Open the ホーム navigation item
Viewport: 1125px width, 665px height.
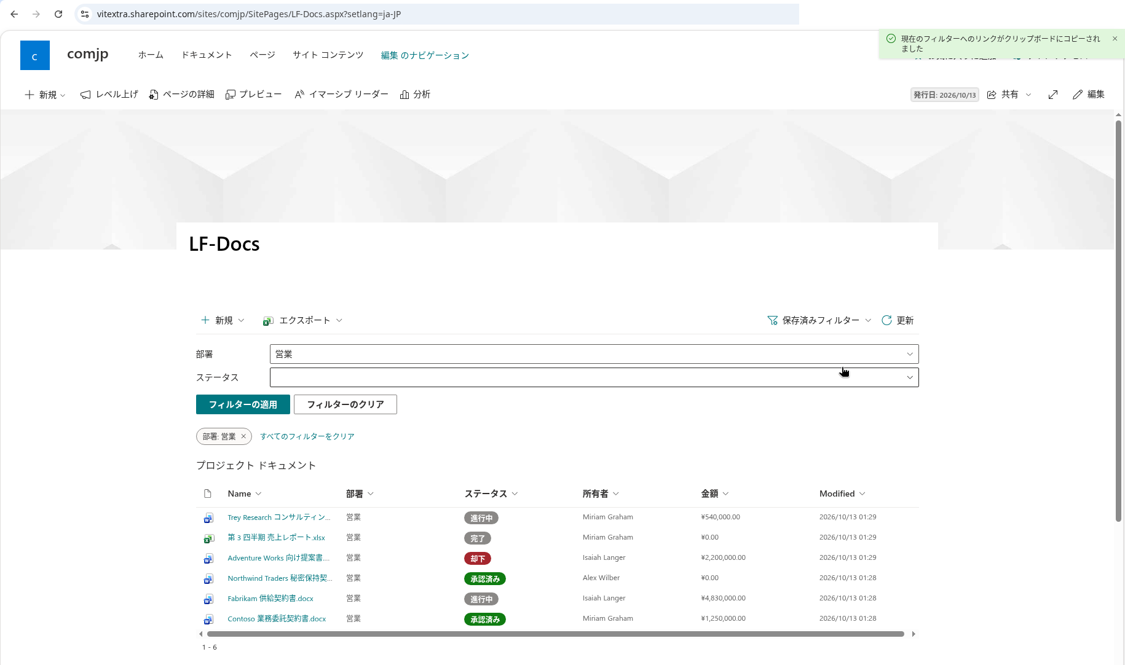coord(151,55)
